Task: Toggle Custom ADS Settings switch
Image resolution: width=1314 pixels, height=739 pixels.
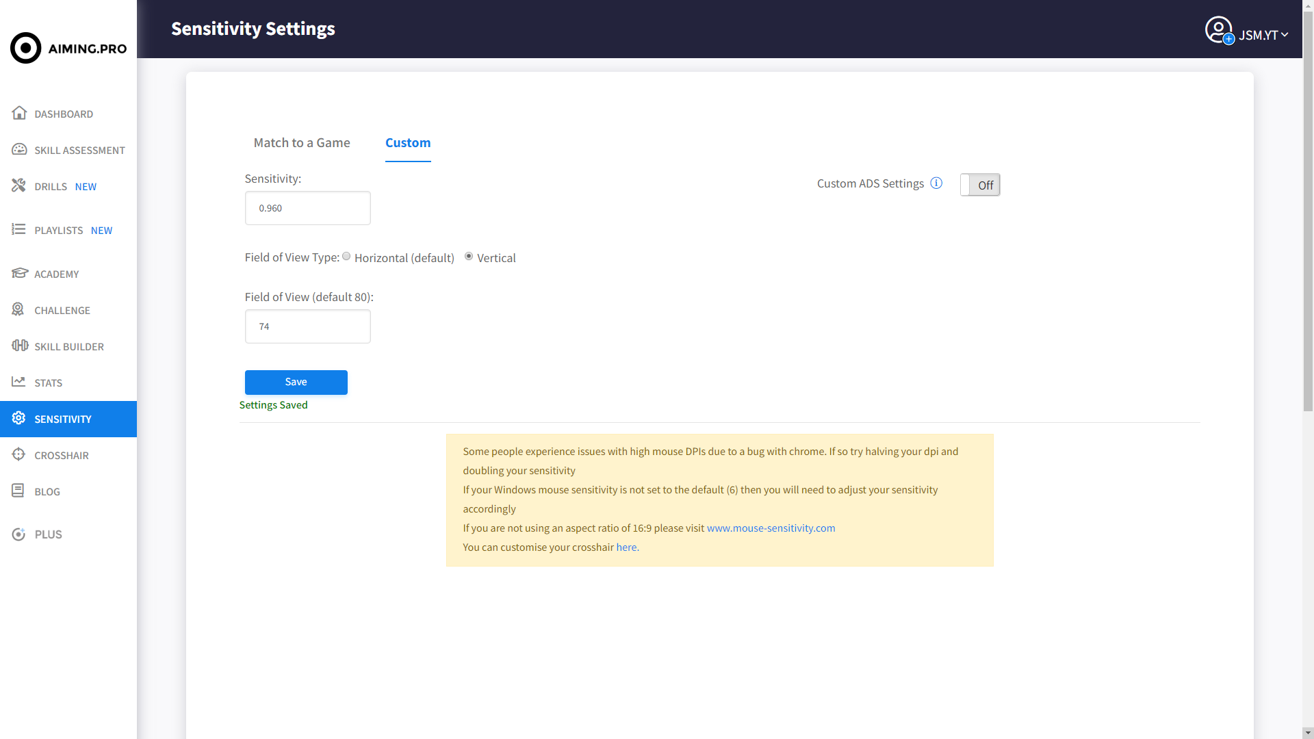Action: click(x=979, y=185)
